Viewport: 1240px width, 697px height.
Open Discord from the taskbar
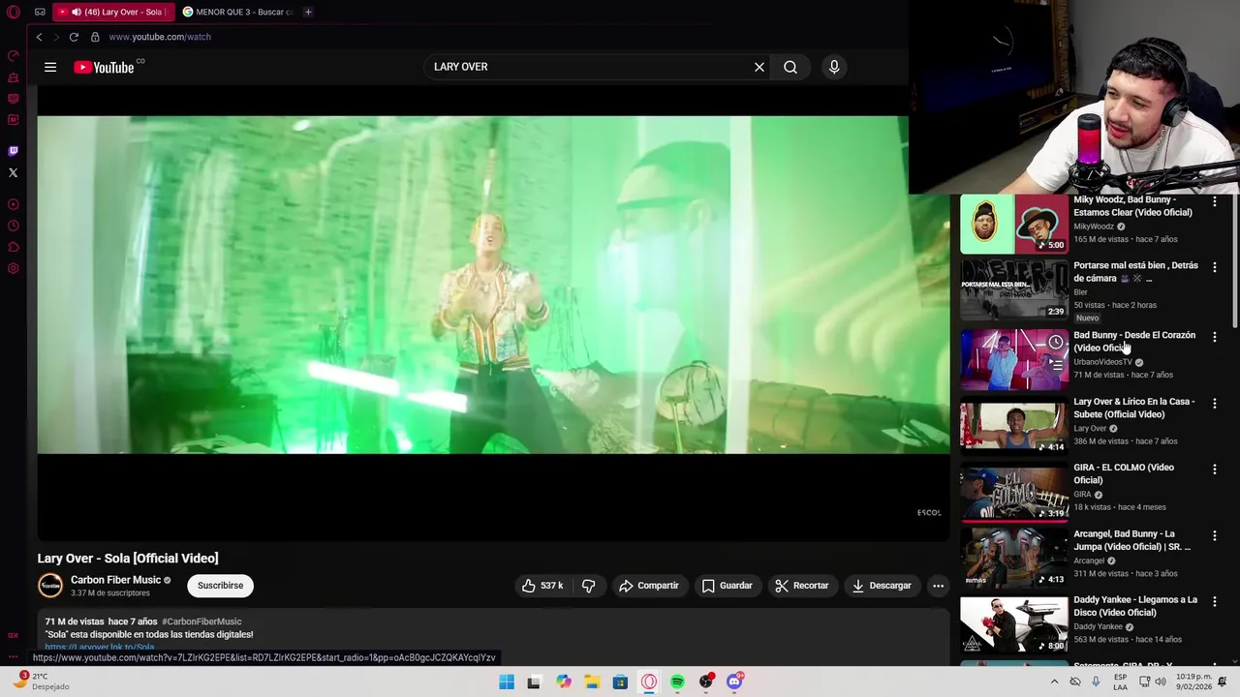pos(734,682)
